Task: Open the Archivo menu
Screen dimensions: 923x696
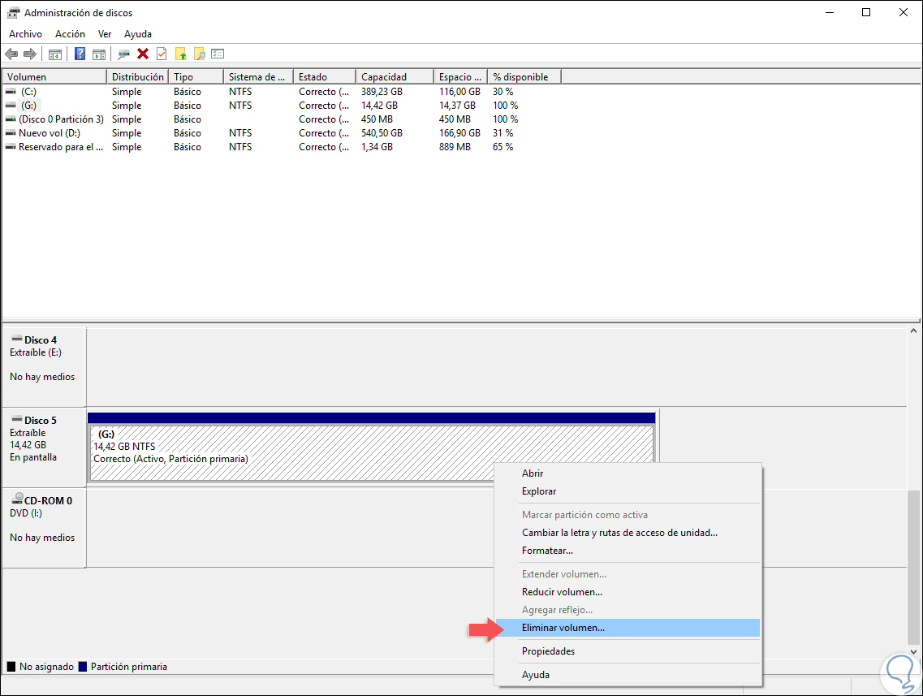Action: tap(25, 34)
